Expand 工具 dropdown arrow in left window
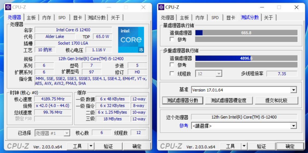The height and width of the screenshot is (153, 308). pyautogui.click(x=91, y=146)
